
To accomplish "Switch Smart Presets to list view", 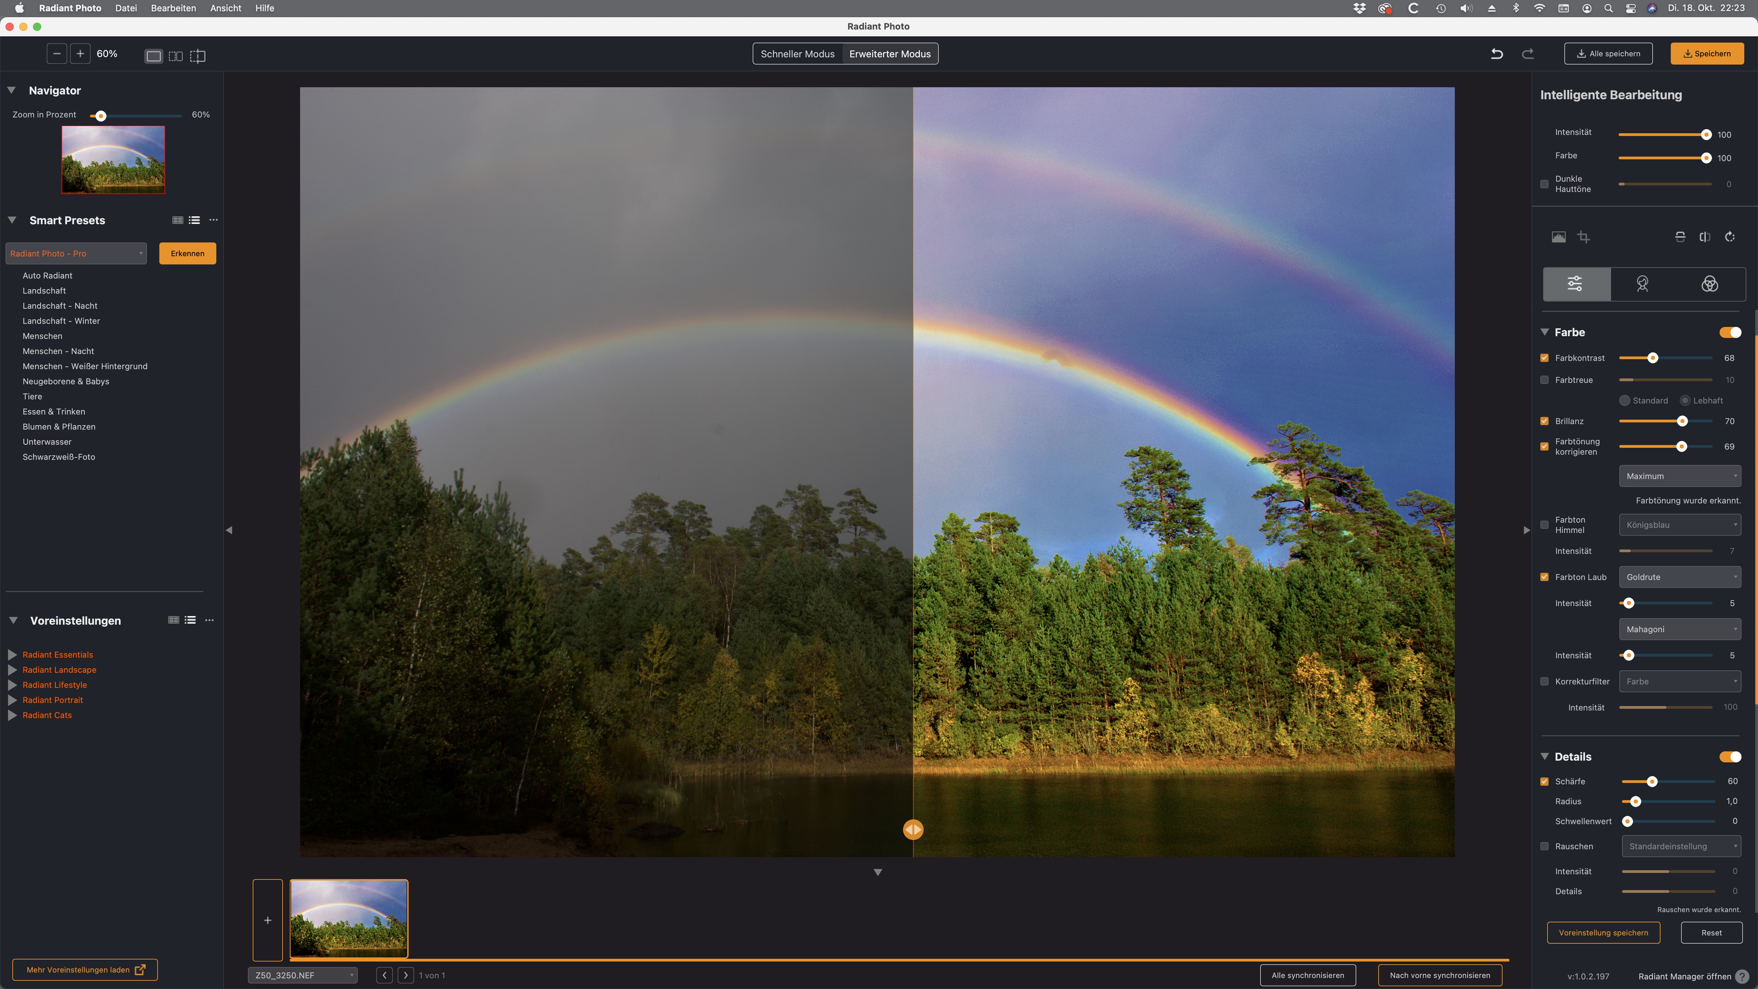I will click(x=194, y=220).
